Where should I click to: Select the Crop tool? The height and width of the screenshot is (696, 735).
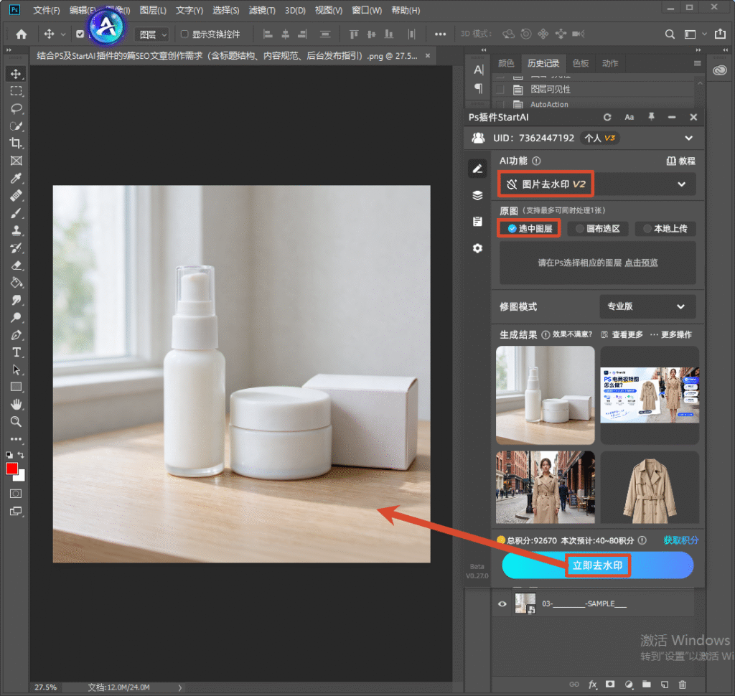pyautogui.click(x=16, y=144)
